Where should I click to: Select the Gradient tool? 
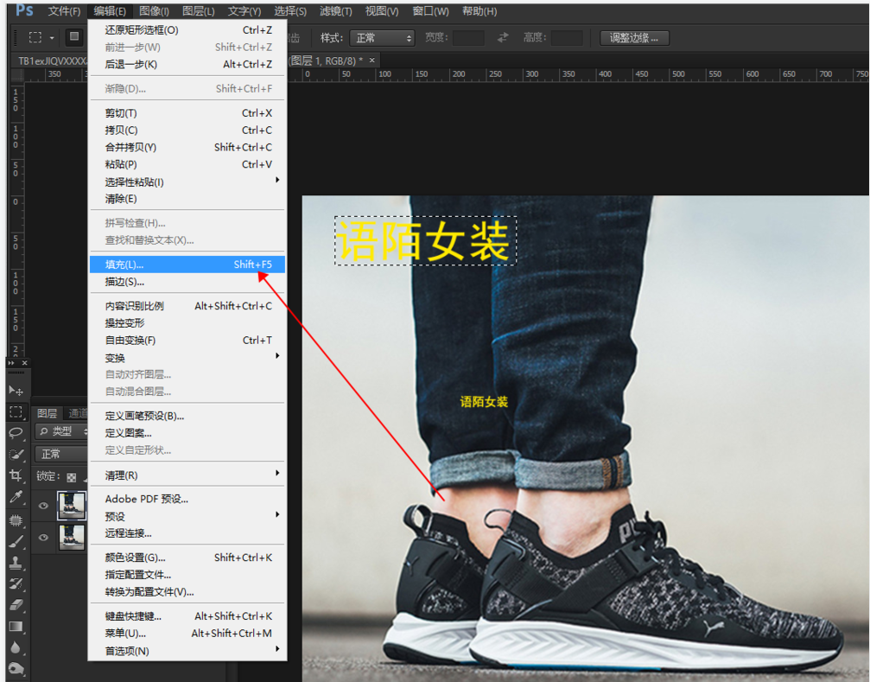click(16, 626)
